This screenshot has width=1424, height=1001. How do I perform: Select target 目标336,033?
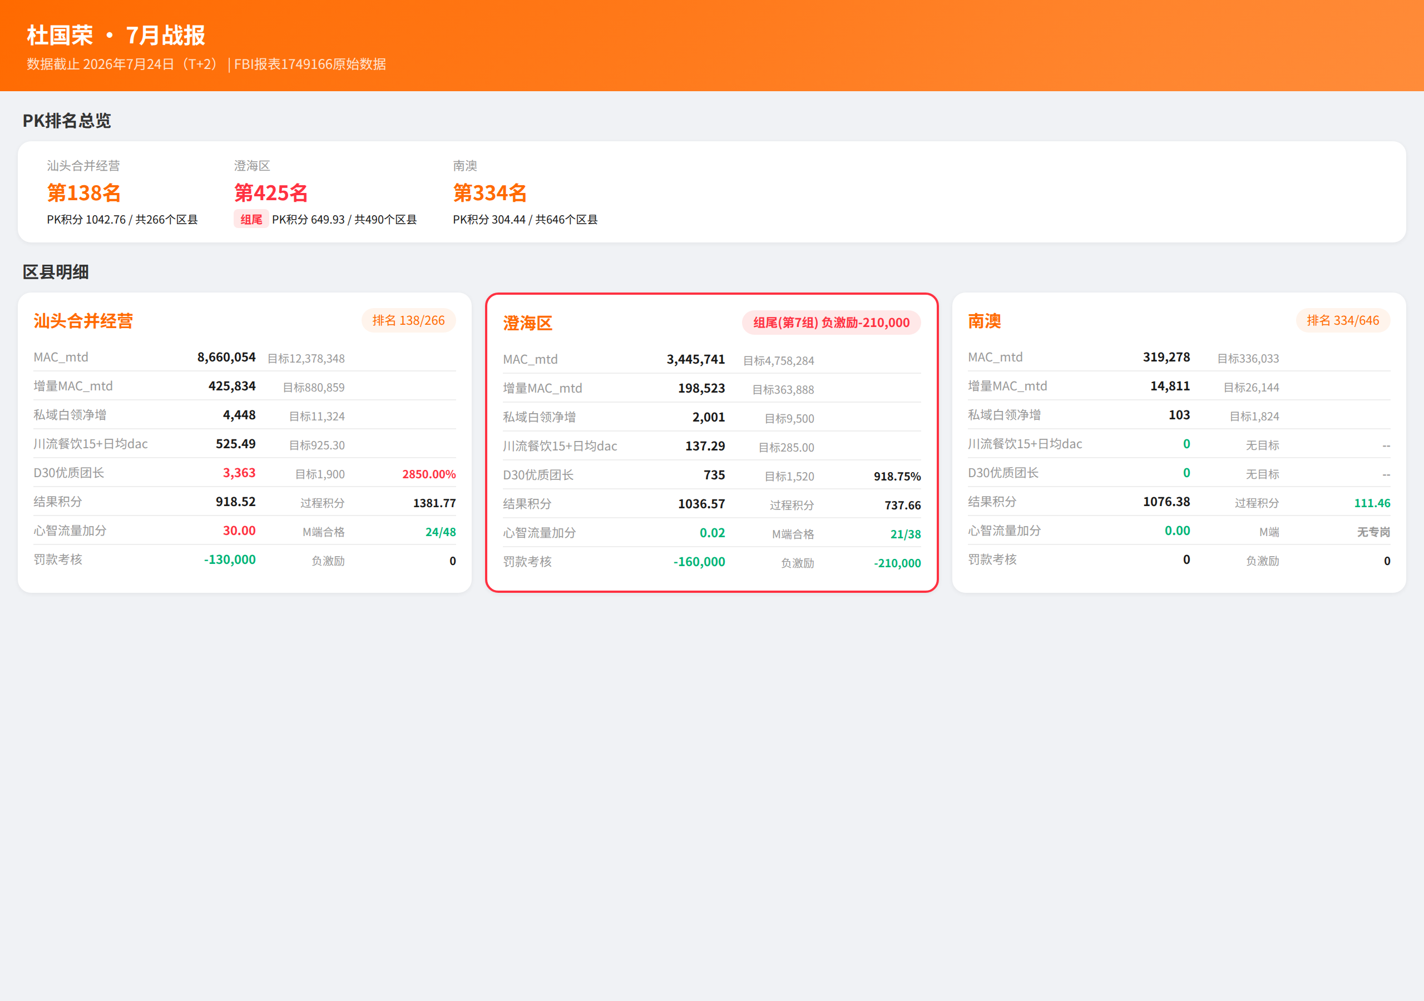tap(1248, 359)
